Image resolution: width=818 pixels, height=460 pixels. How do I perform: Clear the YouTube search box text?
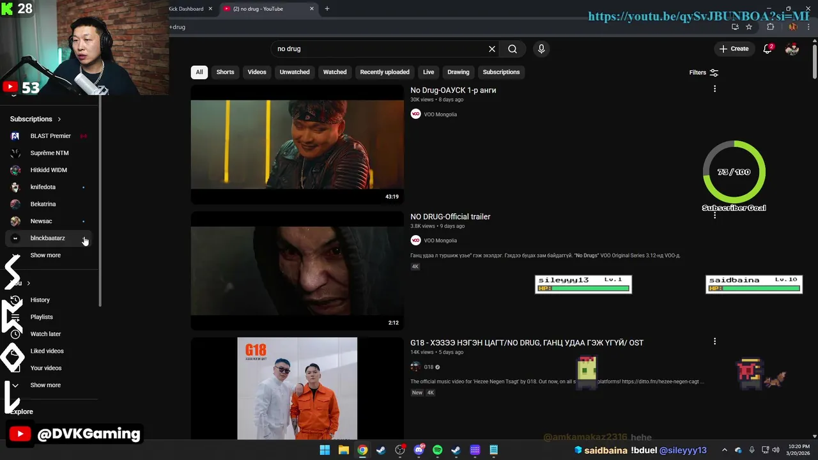click(492, 49)
